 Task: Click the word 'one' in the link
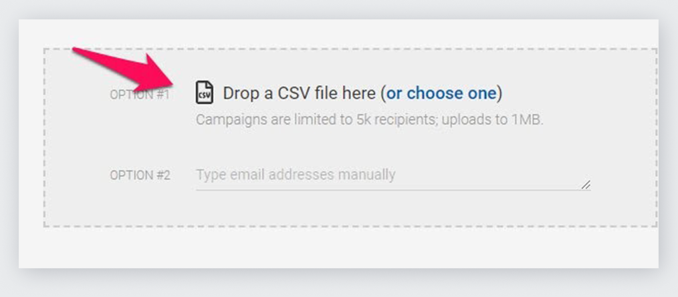pos(481,93)
